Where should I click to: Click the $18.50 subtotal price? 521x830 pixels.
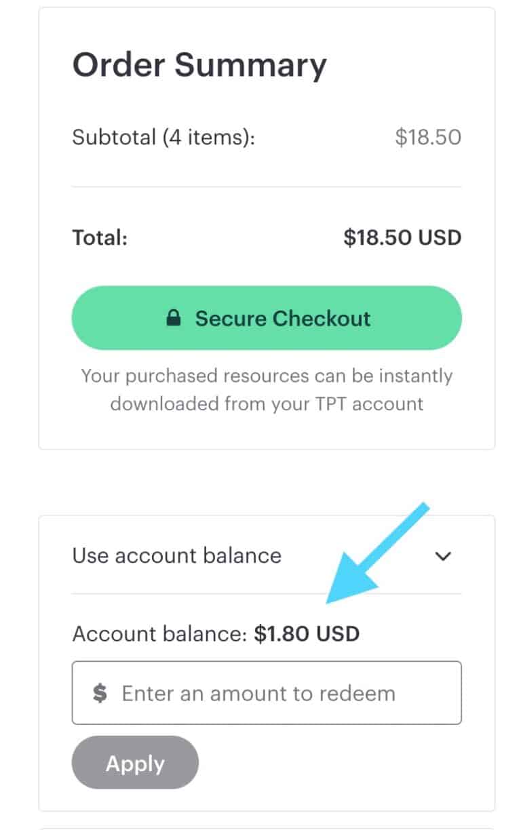pyautogui.click(x=429, y=137)
